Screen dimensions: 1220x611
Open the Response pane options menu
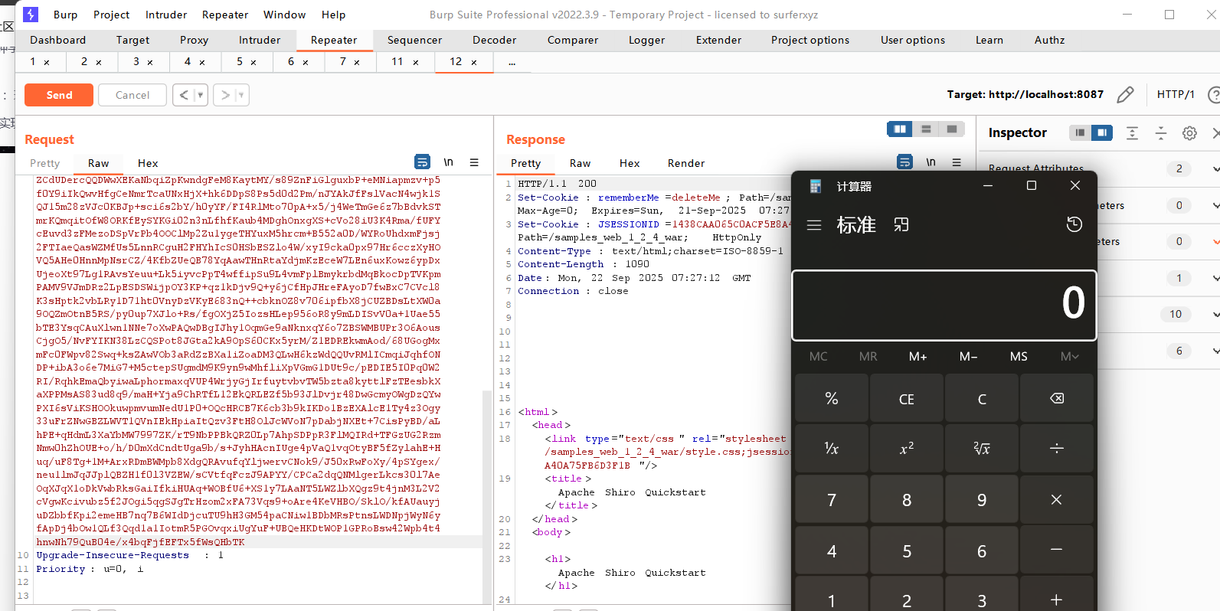pyautogui.click(x=957, y=162)
